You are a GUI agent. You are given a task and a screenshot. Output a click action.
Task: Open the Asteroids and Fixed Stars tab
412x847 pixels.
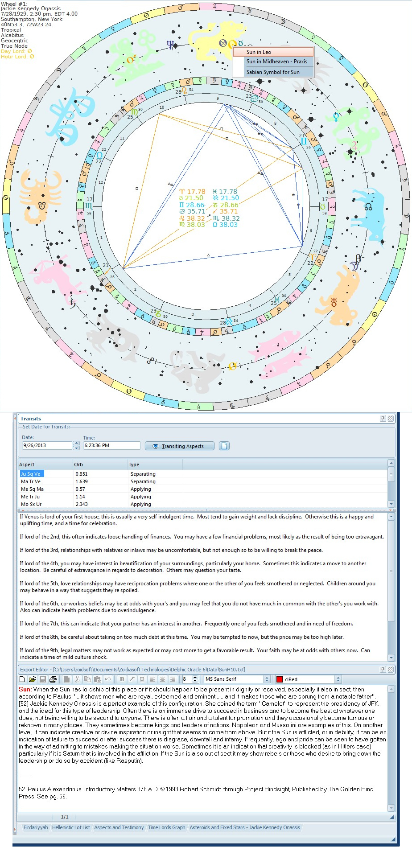tap(245, 827)
